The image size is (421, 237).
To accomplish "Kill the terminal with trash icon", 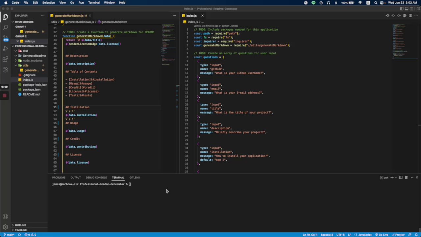I will pyautogui.click(x=406, y=177).
